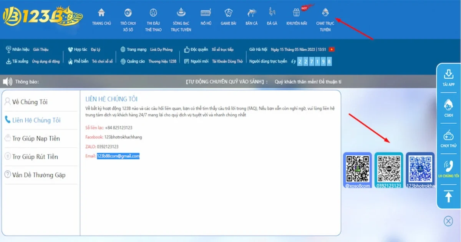Click the Trang Chủ home icon
The width and height of the screenshot is (461, 242).
[x=101, y=13]
